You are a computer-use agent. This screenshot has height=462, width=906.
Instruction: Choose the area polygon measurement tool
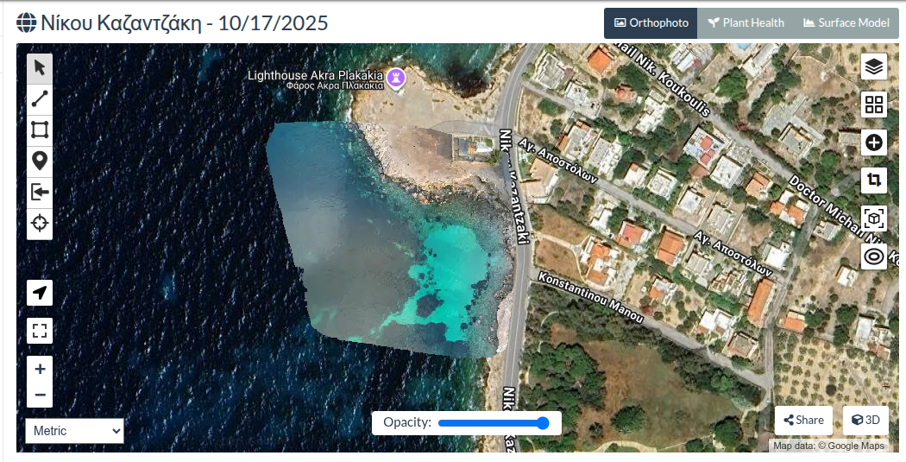coord(40,130)
